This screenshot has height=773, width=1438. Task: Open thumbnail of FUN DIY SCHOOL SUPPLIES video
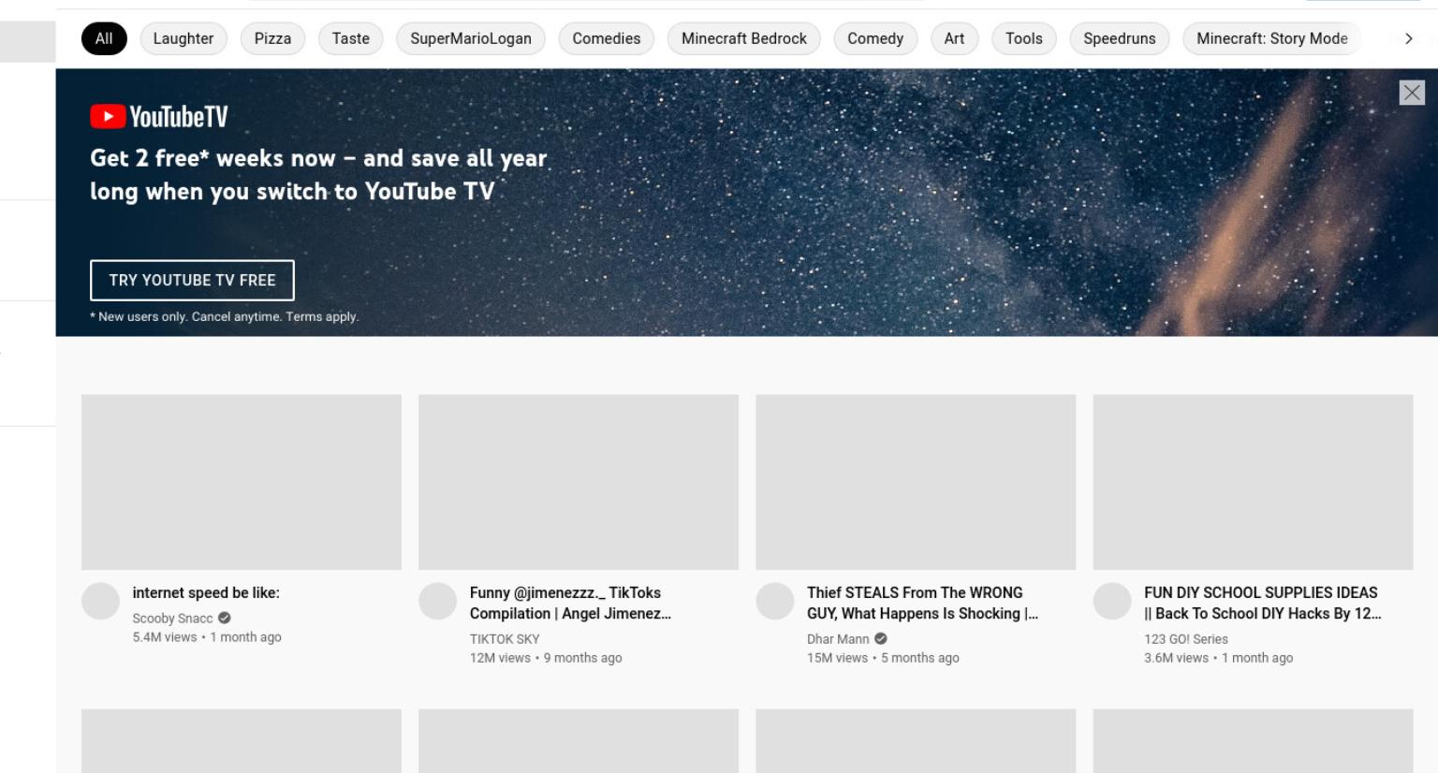pos(1253,482)
